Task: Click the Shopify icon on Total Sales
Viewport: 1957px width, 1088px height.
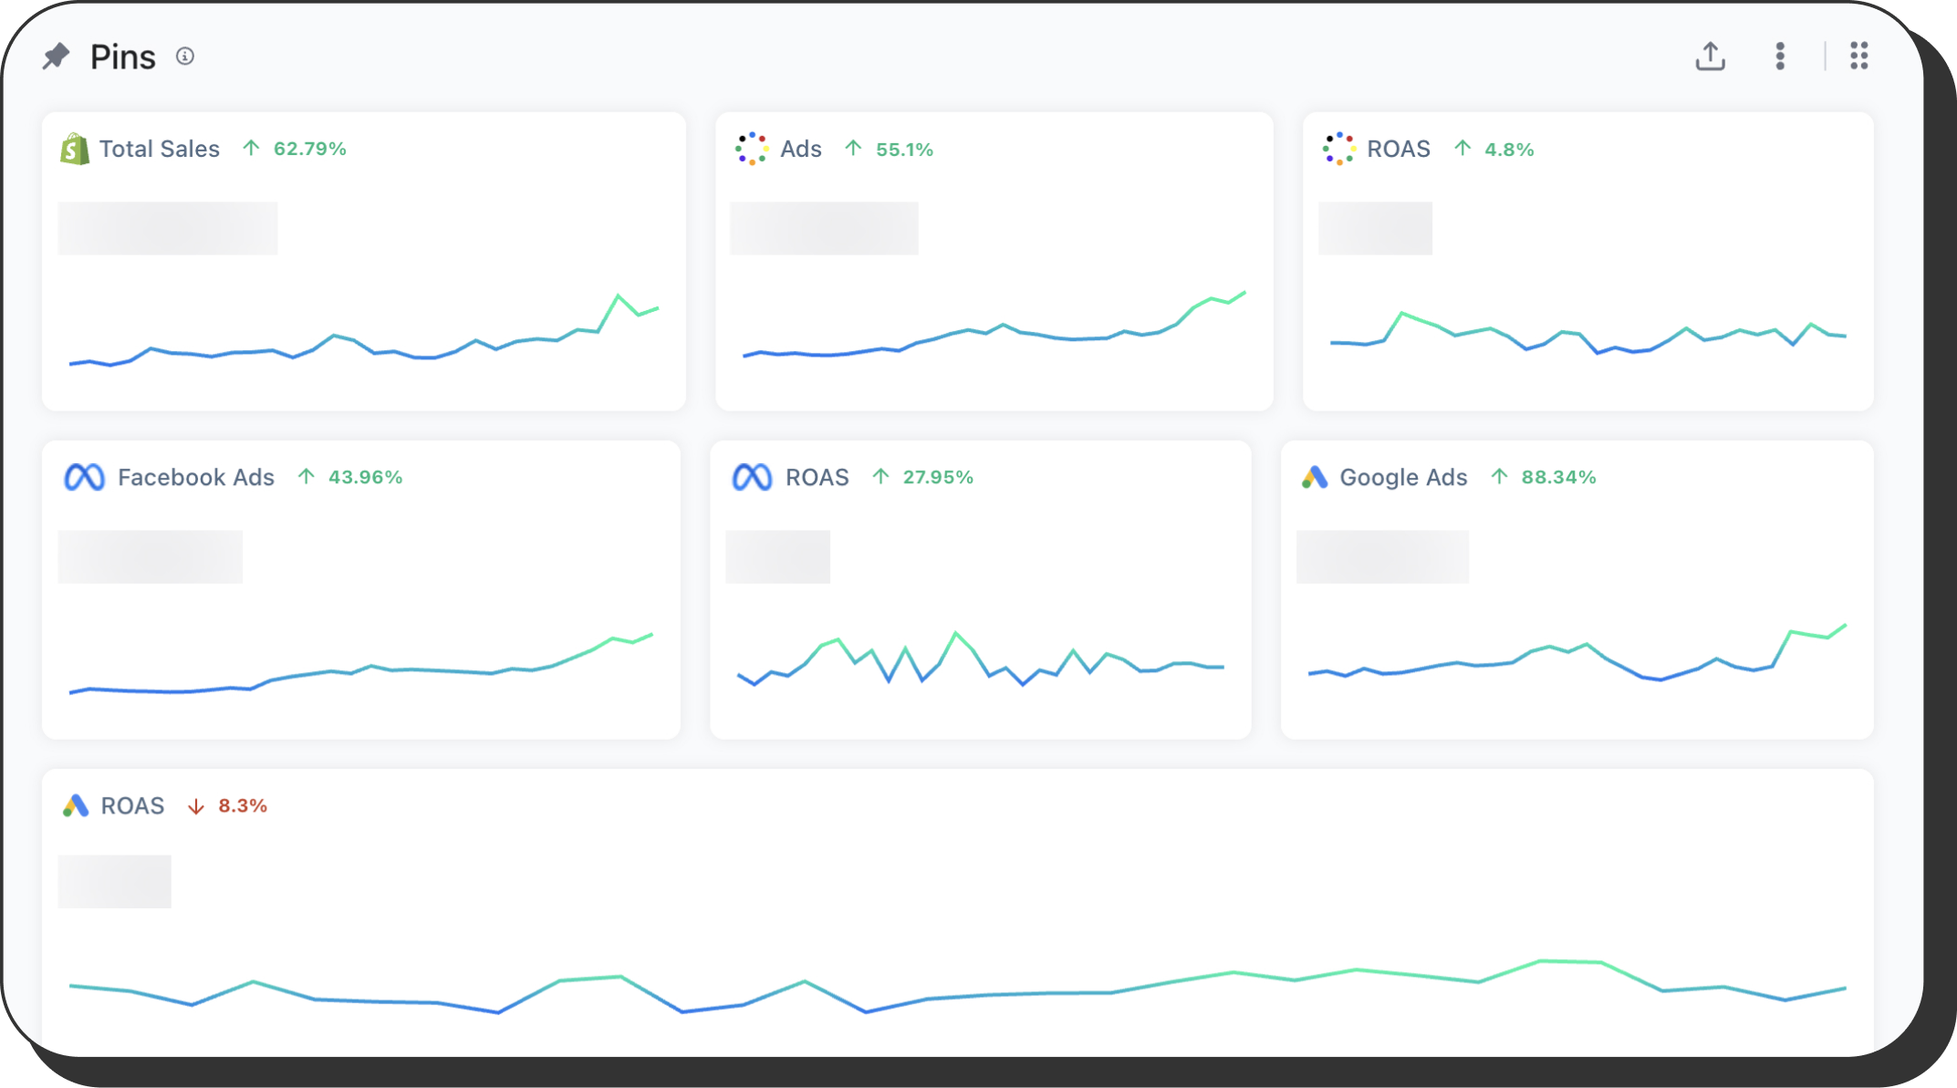Action: [75, 149]
